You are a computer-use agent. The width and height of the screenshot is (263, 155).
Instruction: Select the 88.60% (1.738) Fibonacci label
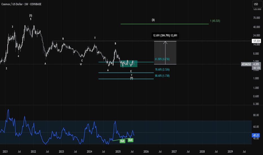162,76
